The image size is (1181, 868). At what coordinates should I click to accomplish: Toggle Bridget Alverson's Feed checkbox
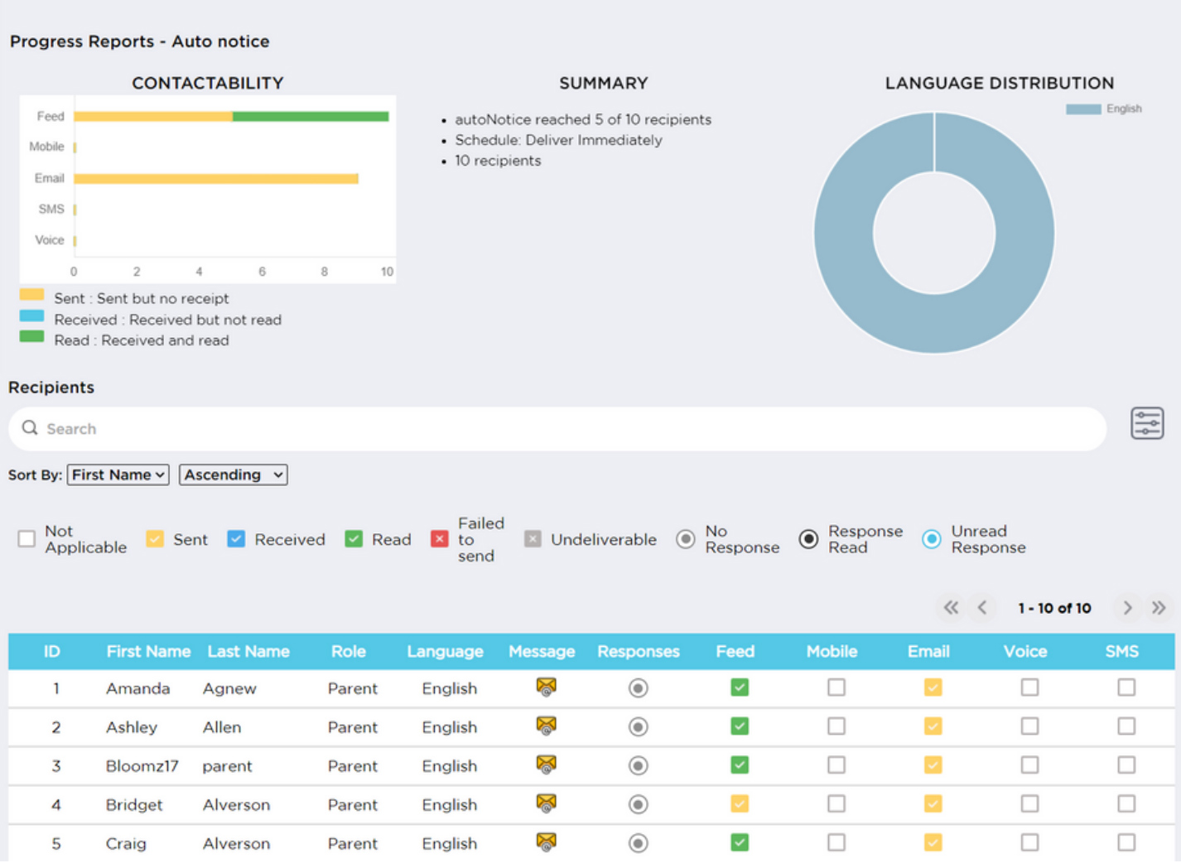739,804
